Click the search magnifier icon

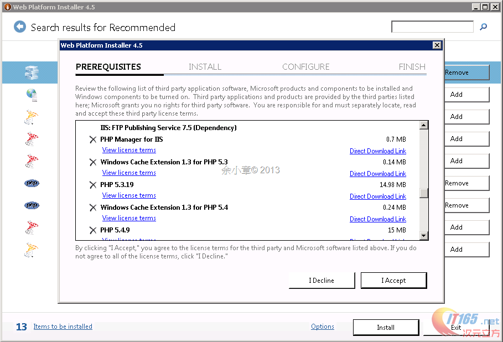click(x=483, y=27)
